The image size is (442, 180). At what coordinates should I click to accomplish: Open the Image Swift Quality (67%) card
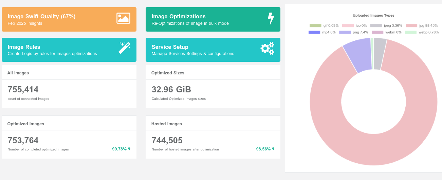(x=41, y=17)
